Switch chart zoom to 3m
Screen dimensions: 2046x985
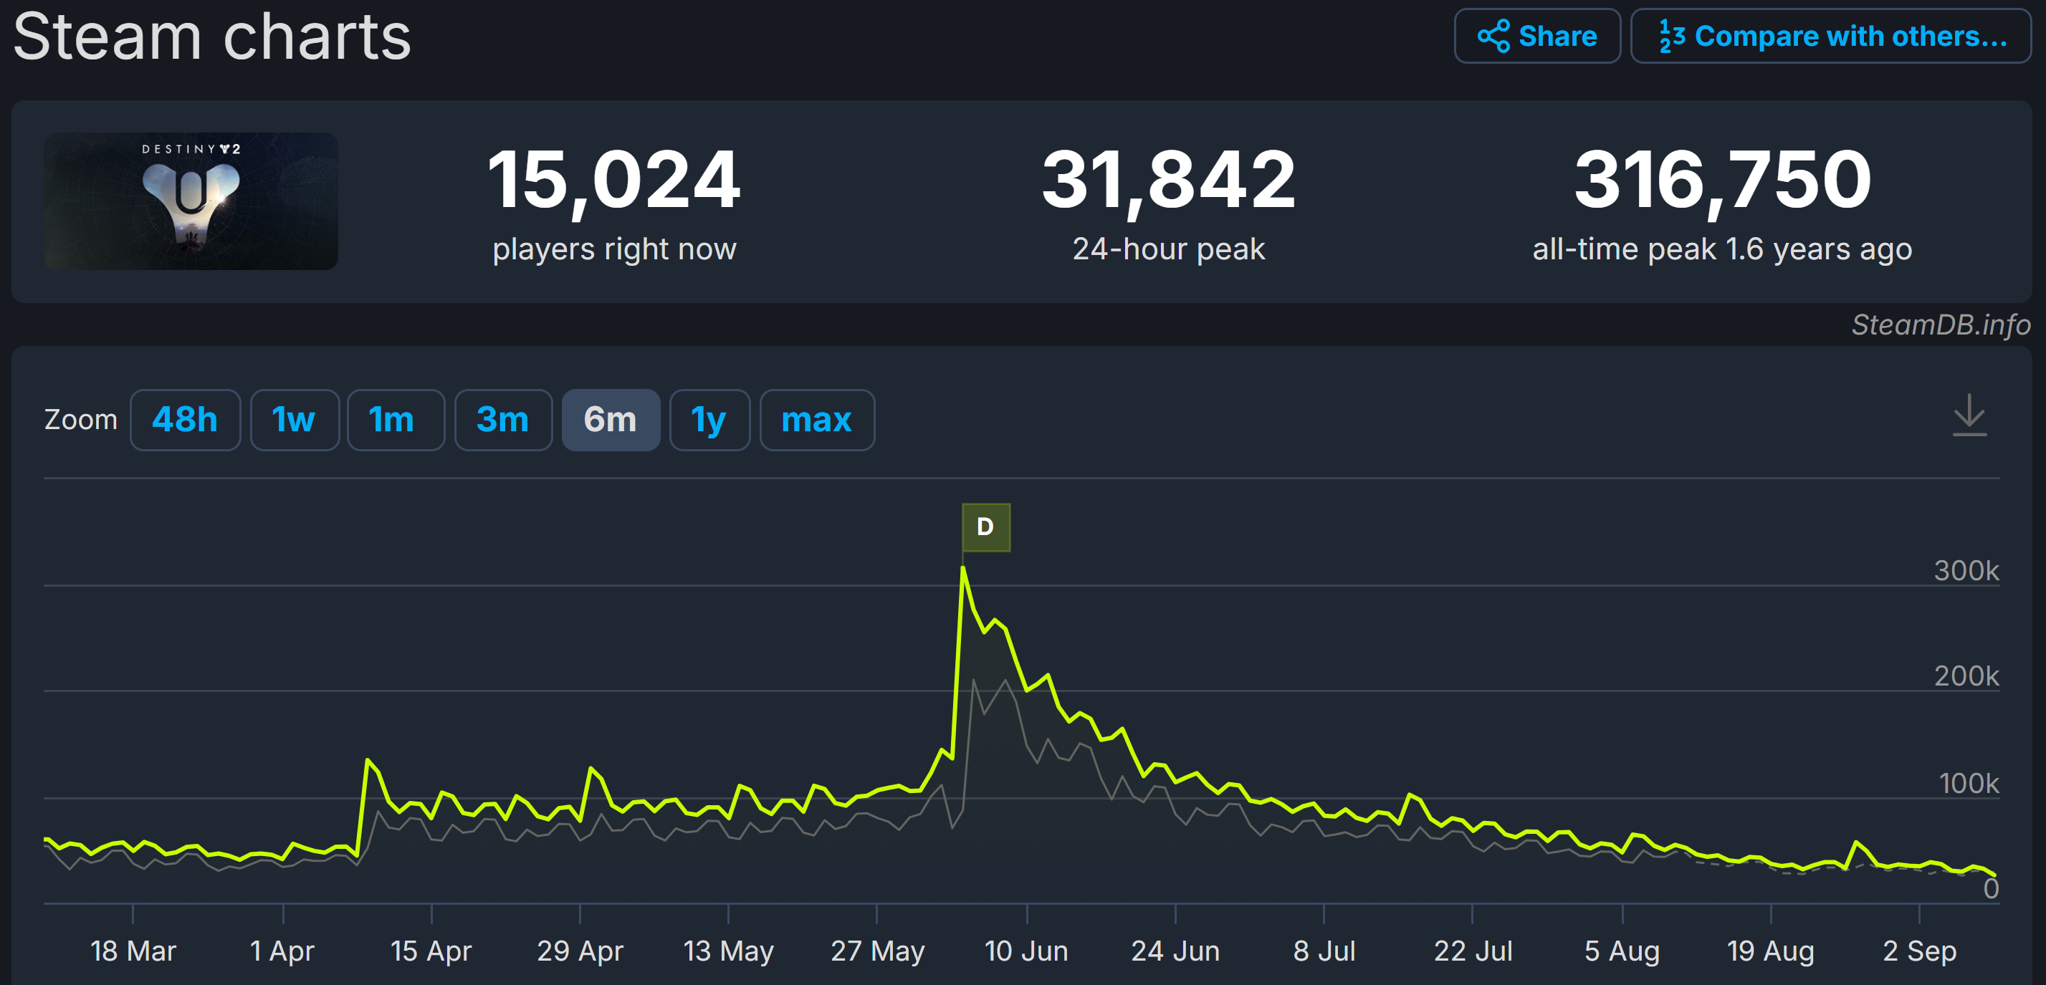click(502, 420)
